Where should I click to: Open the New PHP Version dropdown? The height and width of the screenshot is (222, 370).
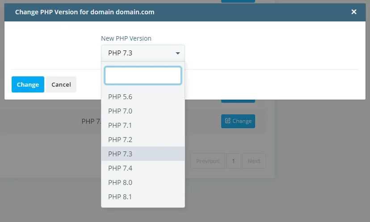143,53
